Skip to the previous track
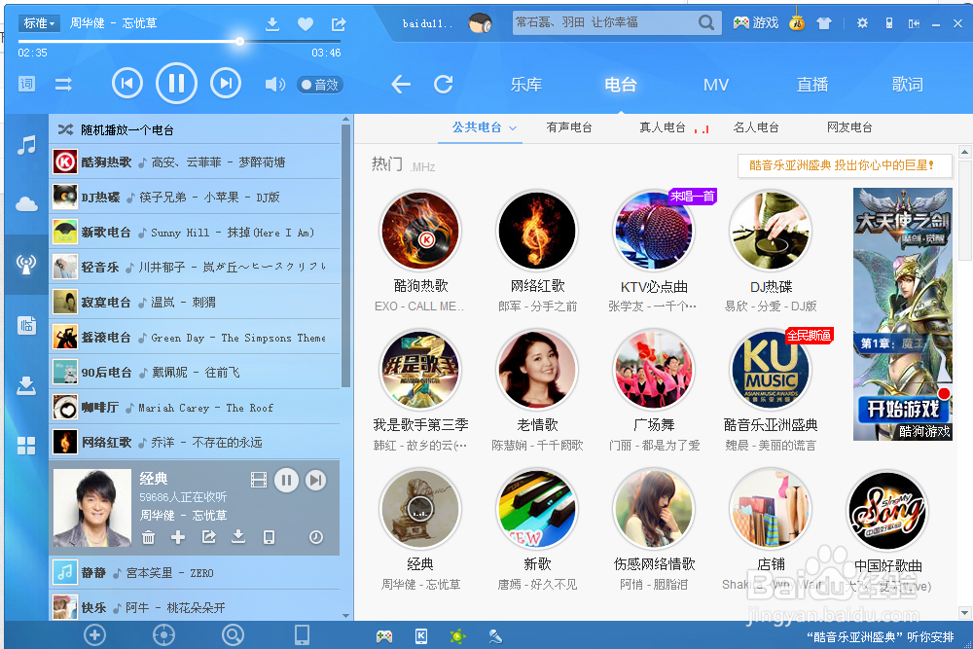 (127, 83)
